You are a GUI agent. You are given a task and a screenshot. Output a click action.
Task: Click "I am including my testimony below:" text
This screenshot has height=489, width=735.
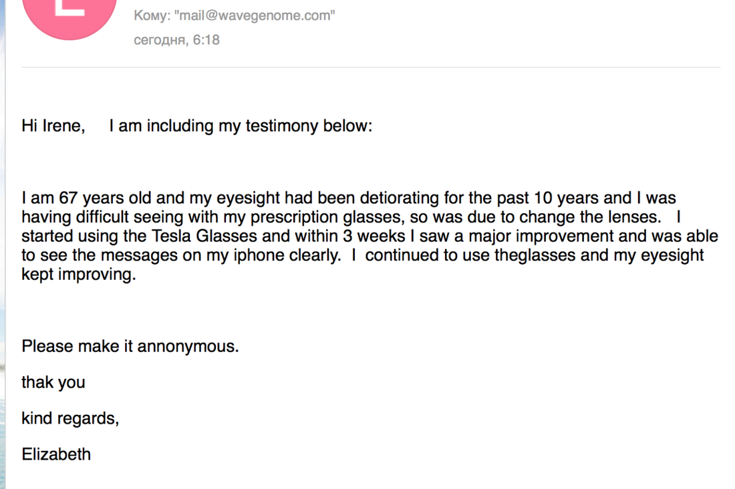coord(241,126)
